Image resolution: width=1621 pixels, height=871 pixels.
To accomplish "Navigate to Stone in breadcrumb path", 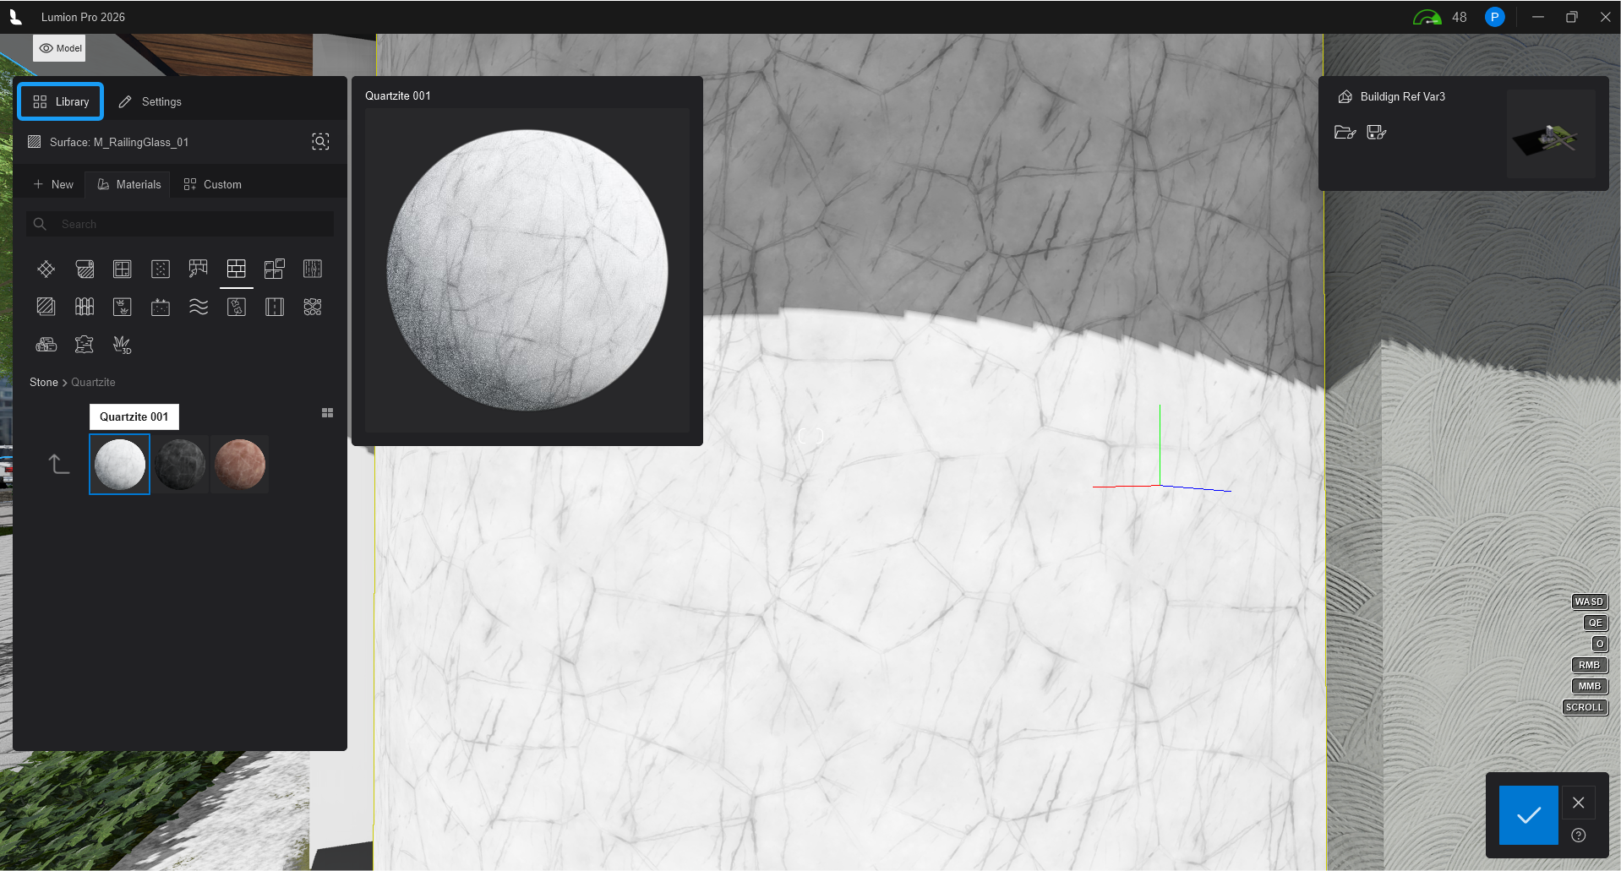I will [43, 382].
